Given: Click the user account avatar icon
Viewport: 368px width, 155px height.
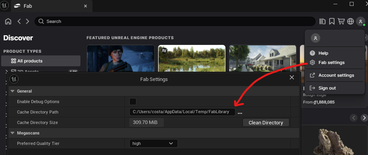Looking at the screenshot, I should pyautogui.click(x=361, y=21).
